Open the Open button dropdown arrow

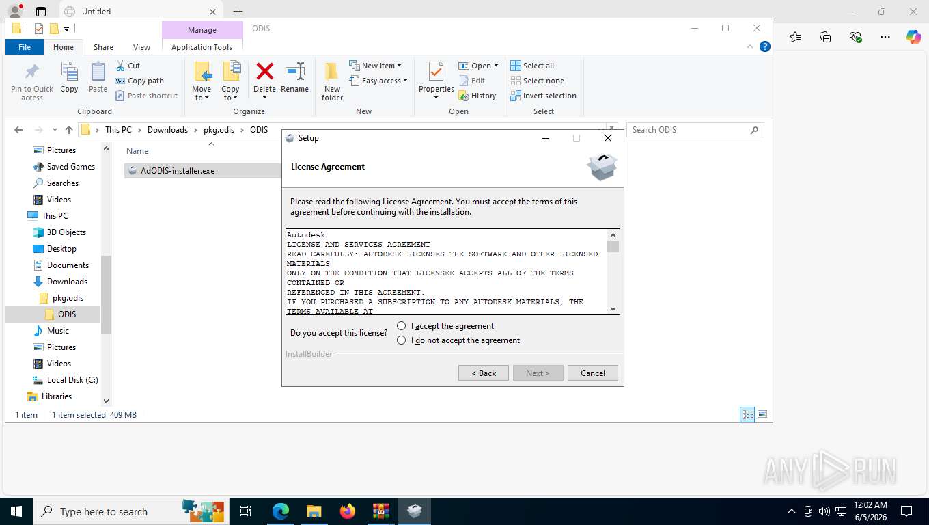pyautogui.click(x=496, y=66)
